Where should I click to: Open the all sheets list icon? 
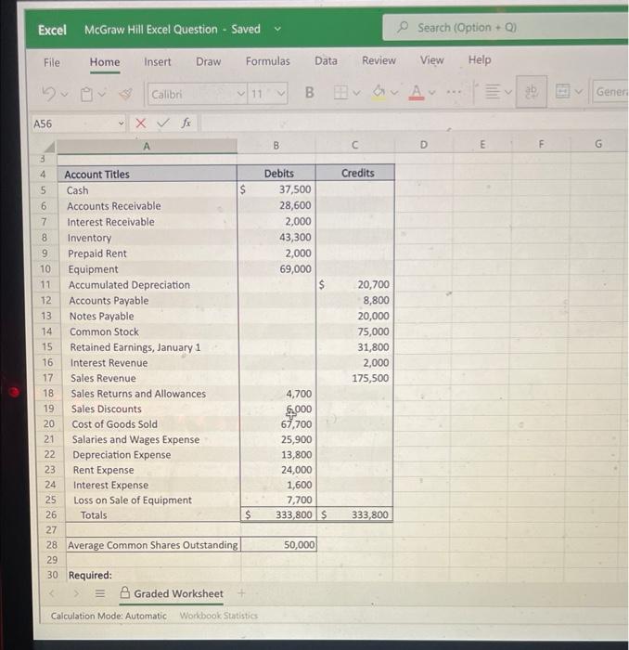tap(100, 593)
